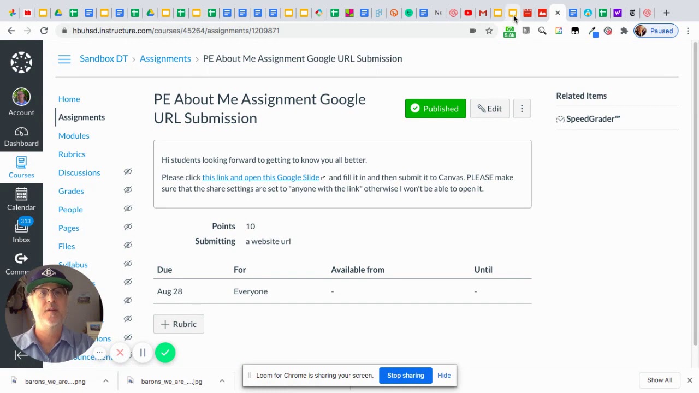Screen dimensions: 699x393
Task: Click Show All downloads
Action: point(660,380)
